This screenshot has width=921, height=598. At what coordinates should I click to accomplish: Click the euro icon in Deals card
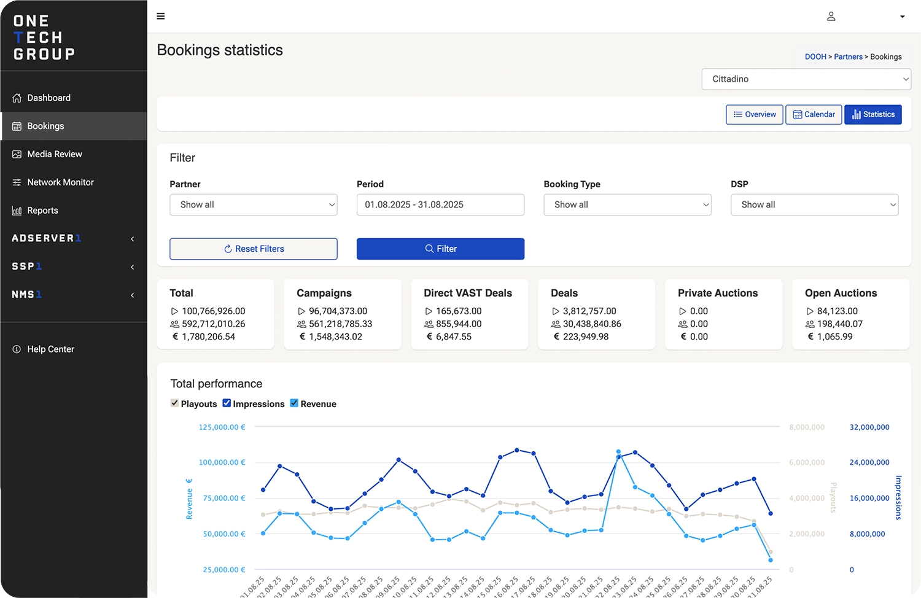click(x=556, y=337)
